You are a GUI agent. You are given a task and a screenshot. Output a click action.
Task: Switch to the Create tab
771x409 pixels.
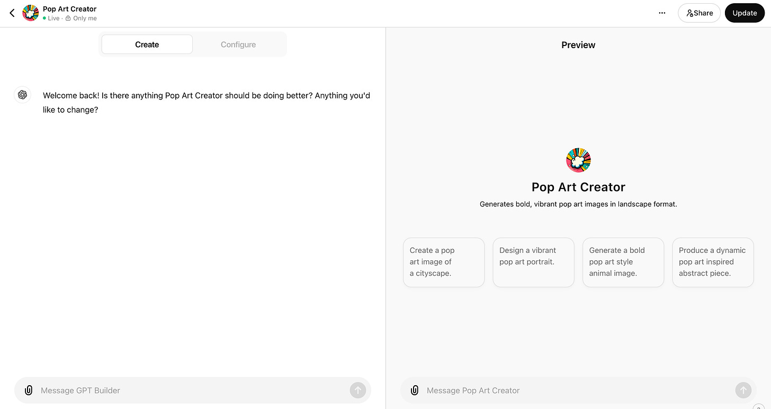click(x=147, y=44)
